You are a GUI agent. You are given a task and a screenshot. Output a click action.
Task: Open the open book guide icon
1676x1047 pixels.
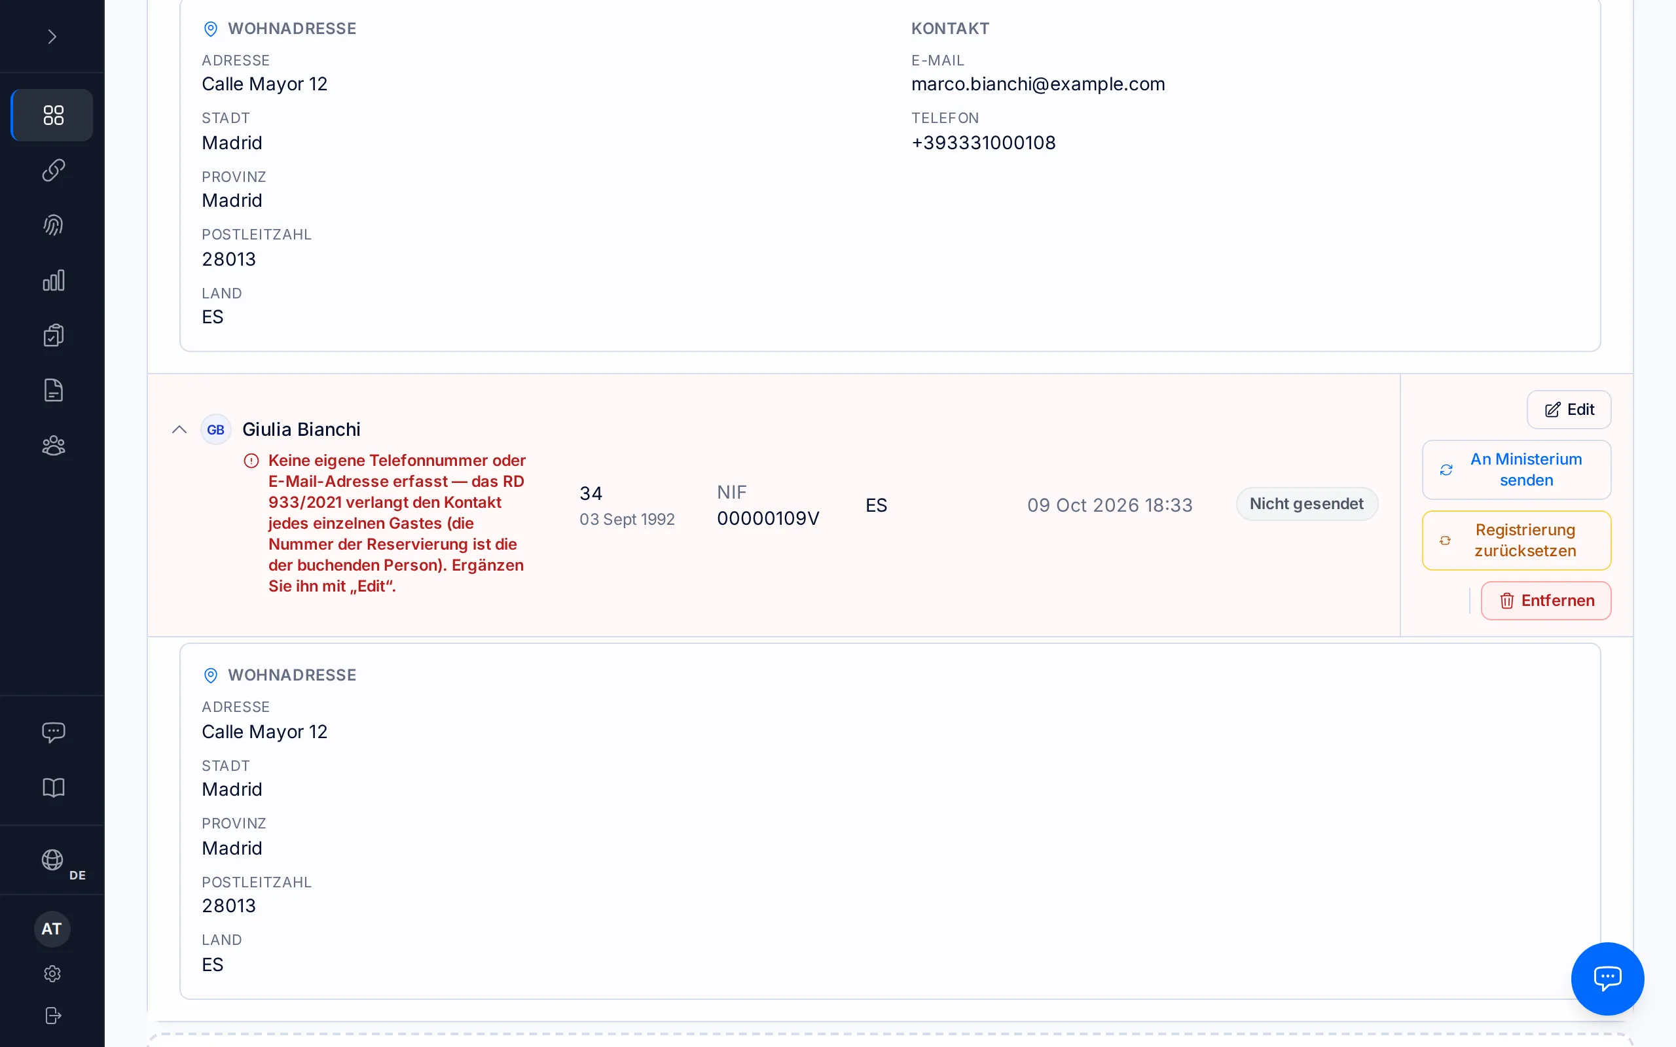pos(52,787)
